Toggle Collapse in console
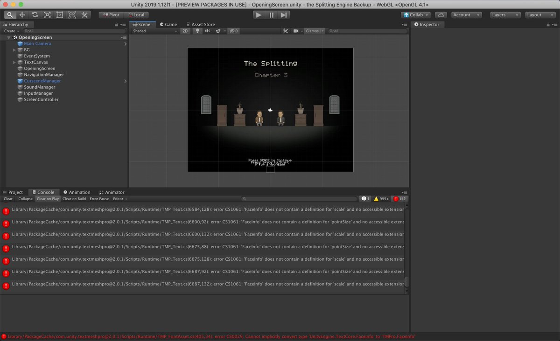Image resolution: width=560 pixels, height=341 pixels. [x=25, y=199]
